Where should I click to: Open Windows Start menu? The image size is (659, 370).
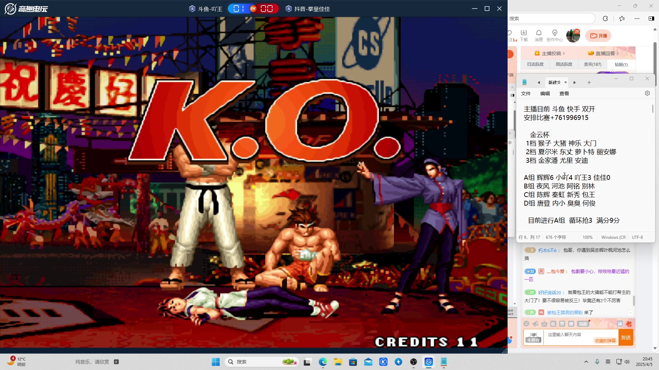tap(216, 362)
